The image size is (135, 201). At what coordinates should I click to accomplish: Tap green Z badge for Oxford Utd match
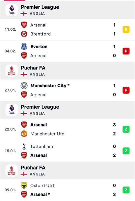pyautogui.click(x=126, y=190)
